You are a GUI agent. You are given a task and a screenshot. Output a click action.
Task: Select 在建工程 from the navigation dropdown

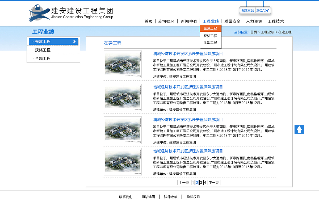210,28
